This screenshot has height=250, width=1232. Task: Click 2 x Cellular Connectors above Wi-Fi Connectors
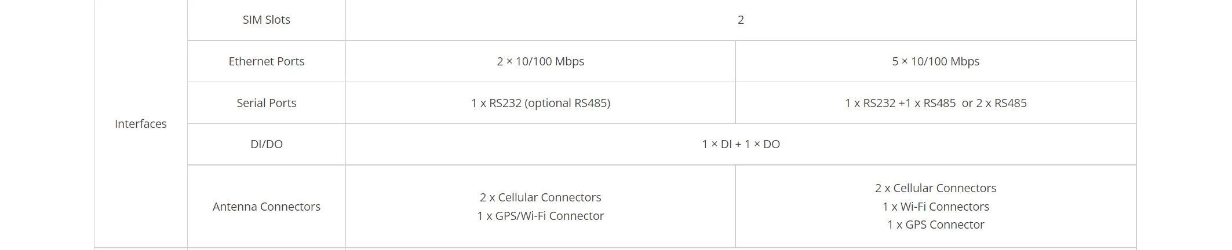click(935, 188)
